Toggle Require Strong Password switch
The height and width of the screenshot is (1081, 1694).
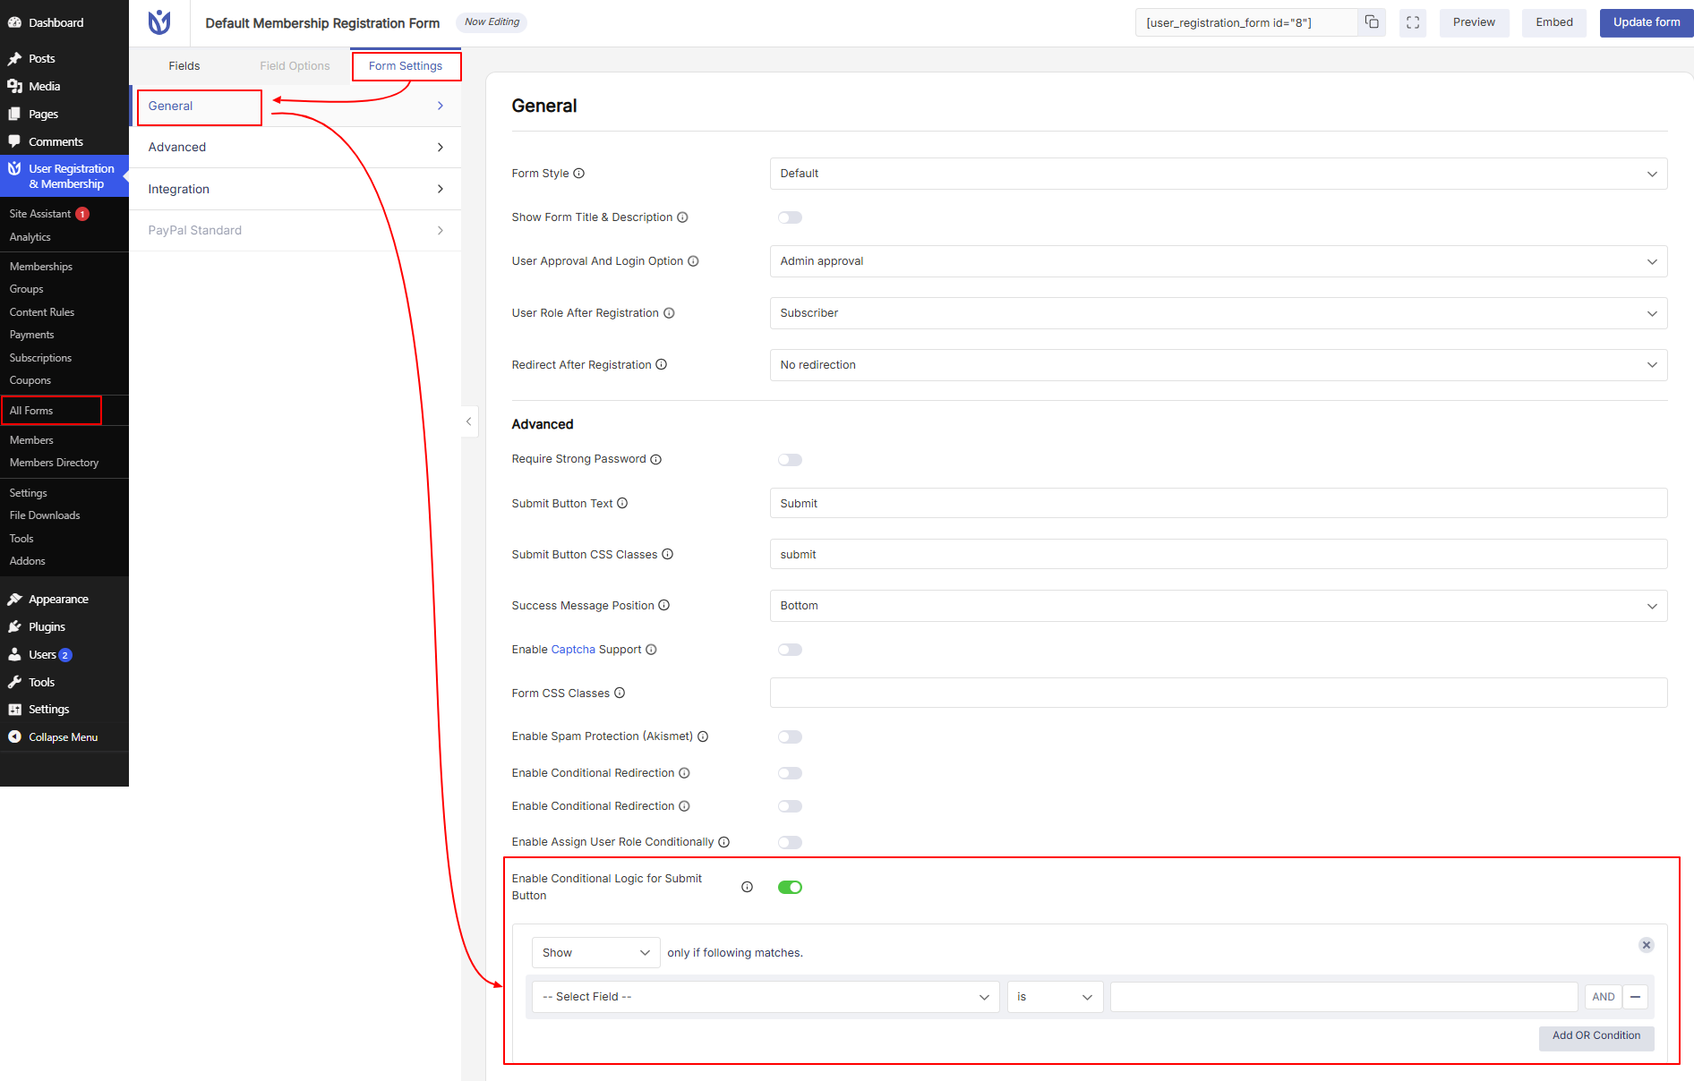[x=790, y=460]
